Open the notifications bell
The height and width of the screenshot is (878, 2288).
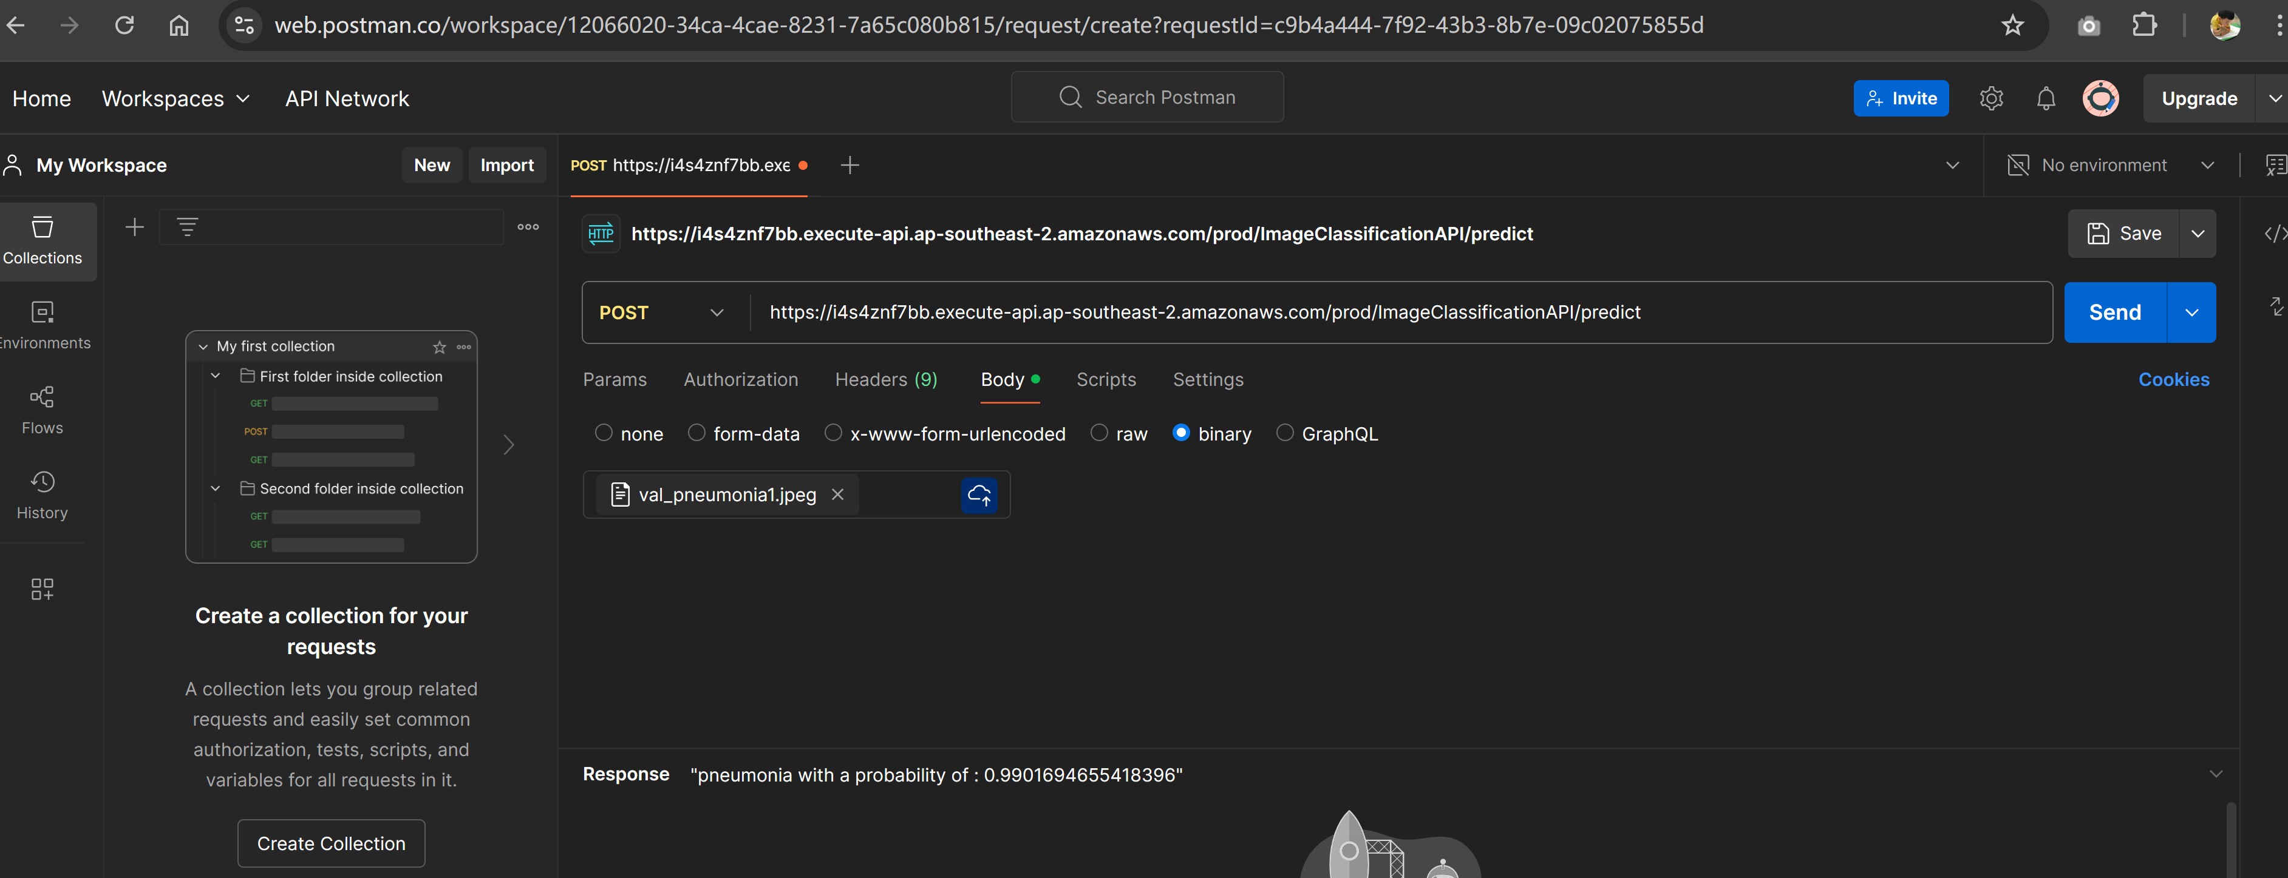pyautogui.click(x=2046, y=98)
